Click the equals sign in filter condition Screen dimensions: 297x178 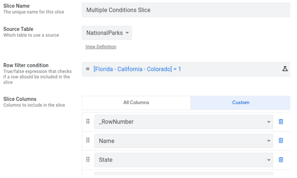point(88,69)
